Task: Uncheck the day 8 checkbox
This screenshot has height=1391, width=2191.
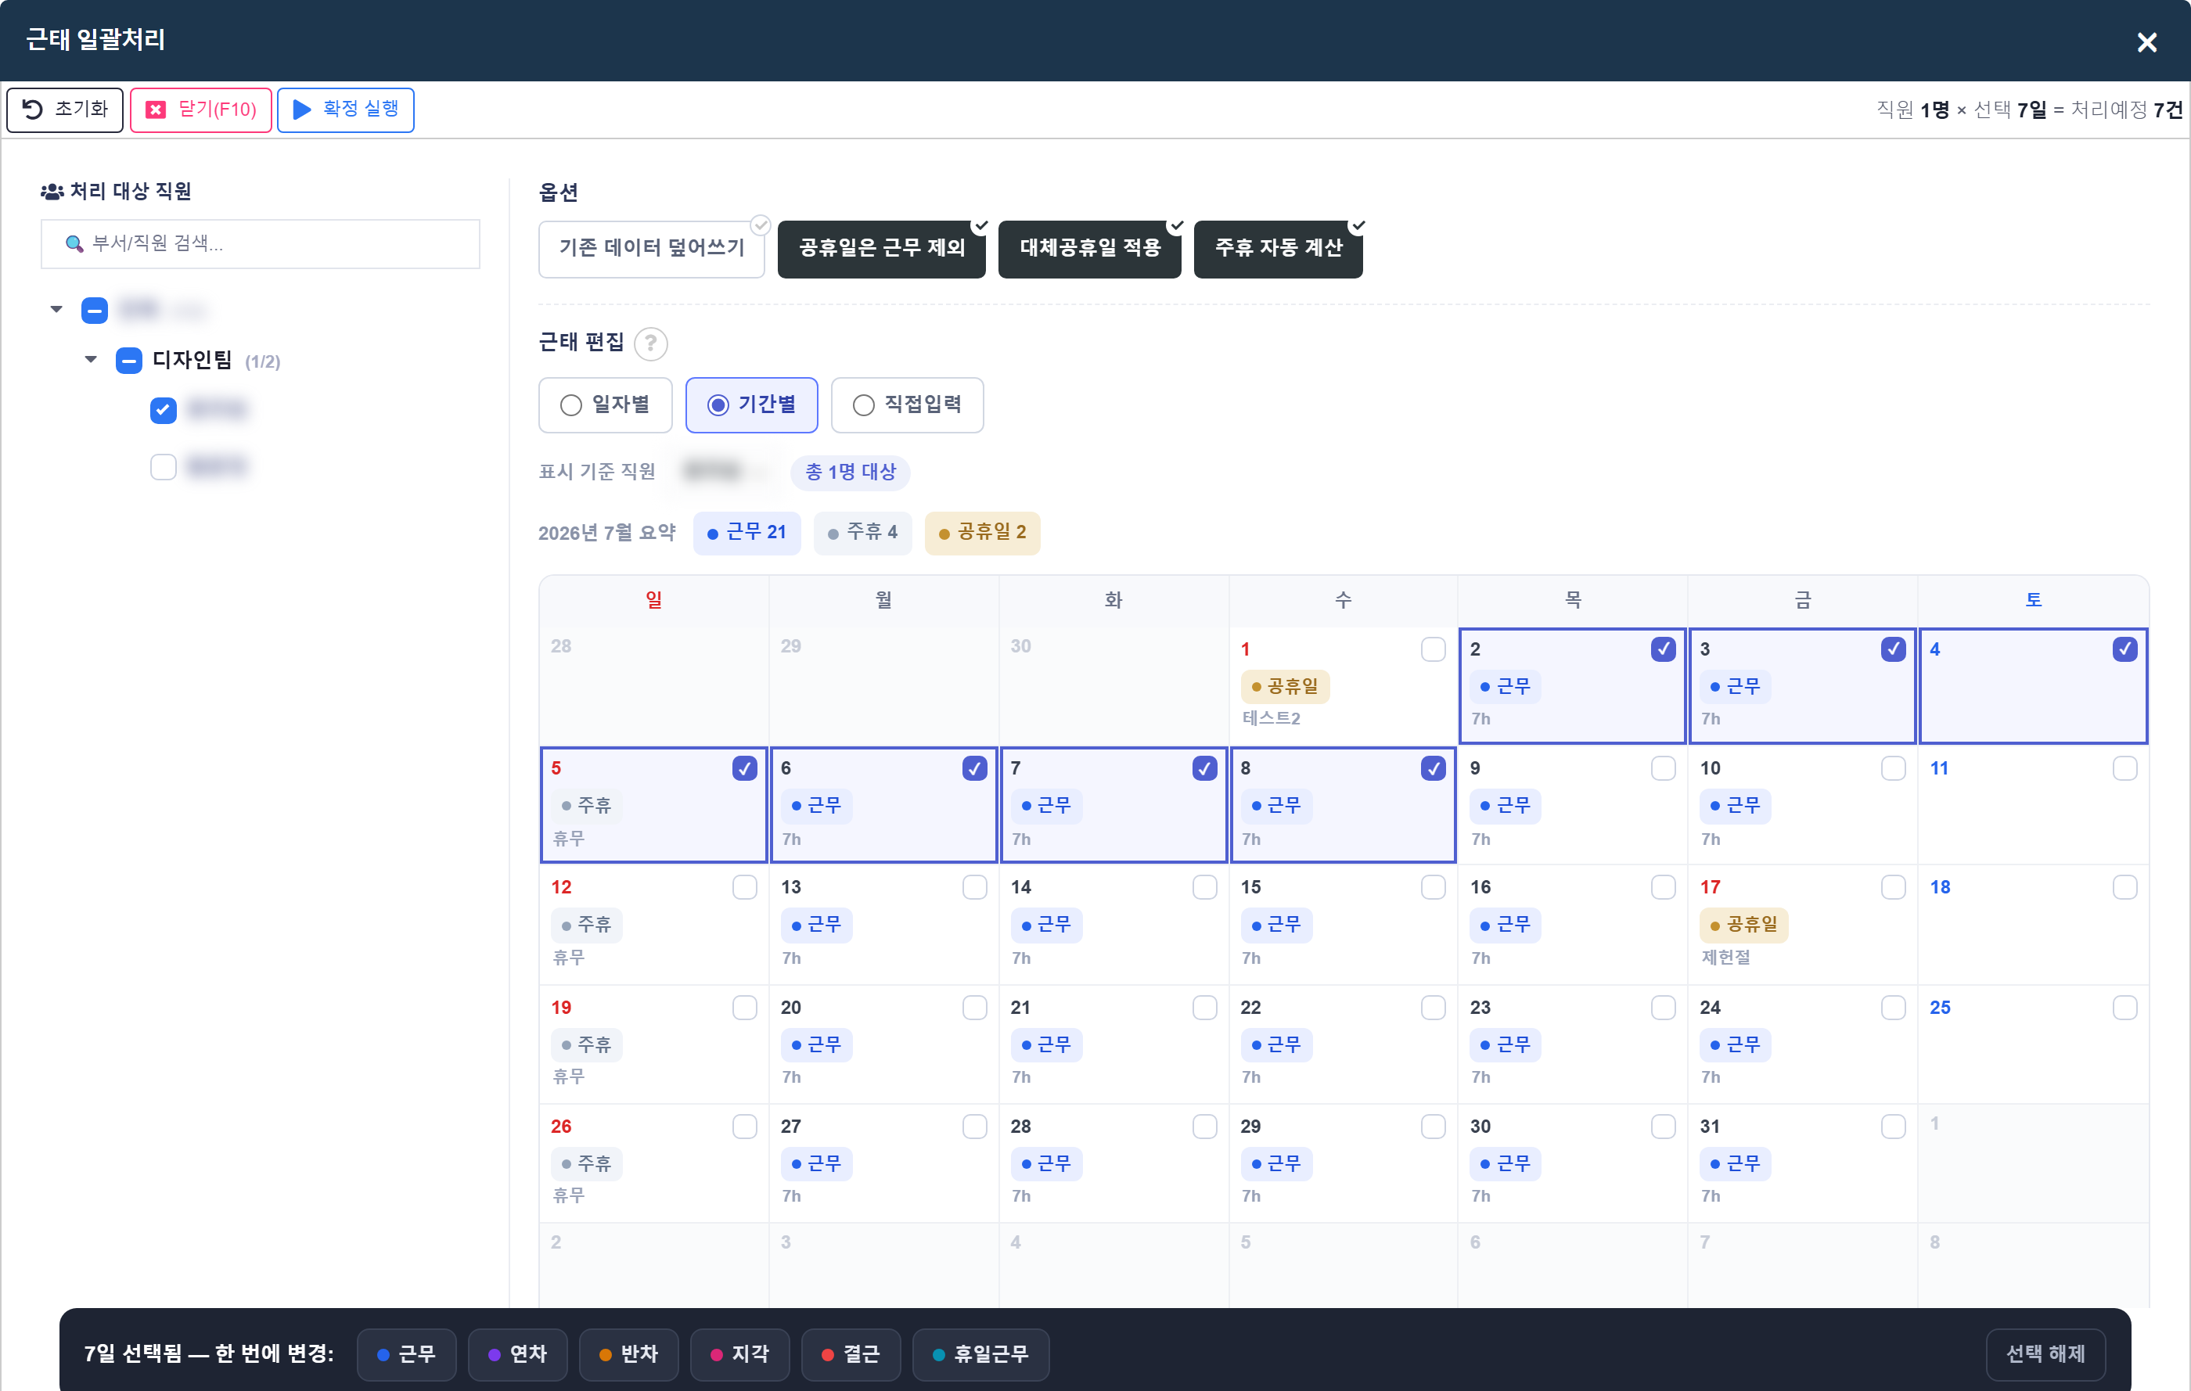Action: click(x=1433, y=769)
